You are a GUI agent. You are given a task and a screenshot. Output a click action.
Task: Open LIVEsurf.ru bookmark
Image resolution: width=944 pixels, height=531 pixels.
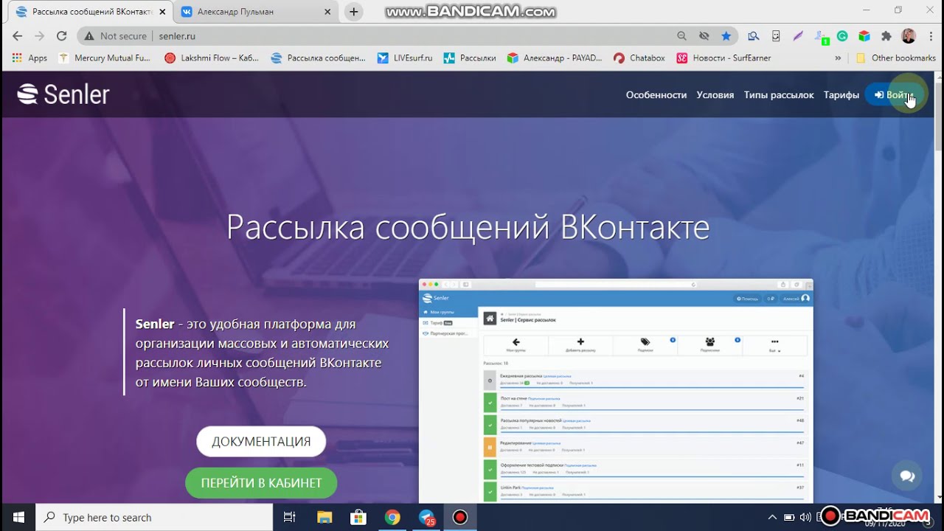405,58
